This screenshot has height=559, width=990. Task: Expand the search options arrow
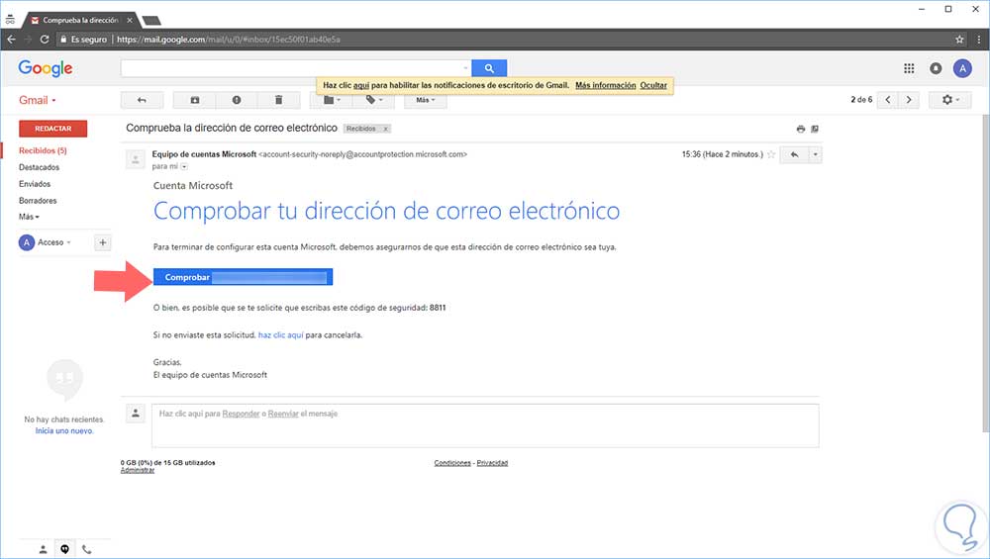tap(465, 68)
